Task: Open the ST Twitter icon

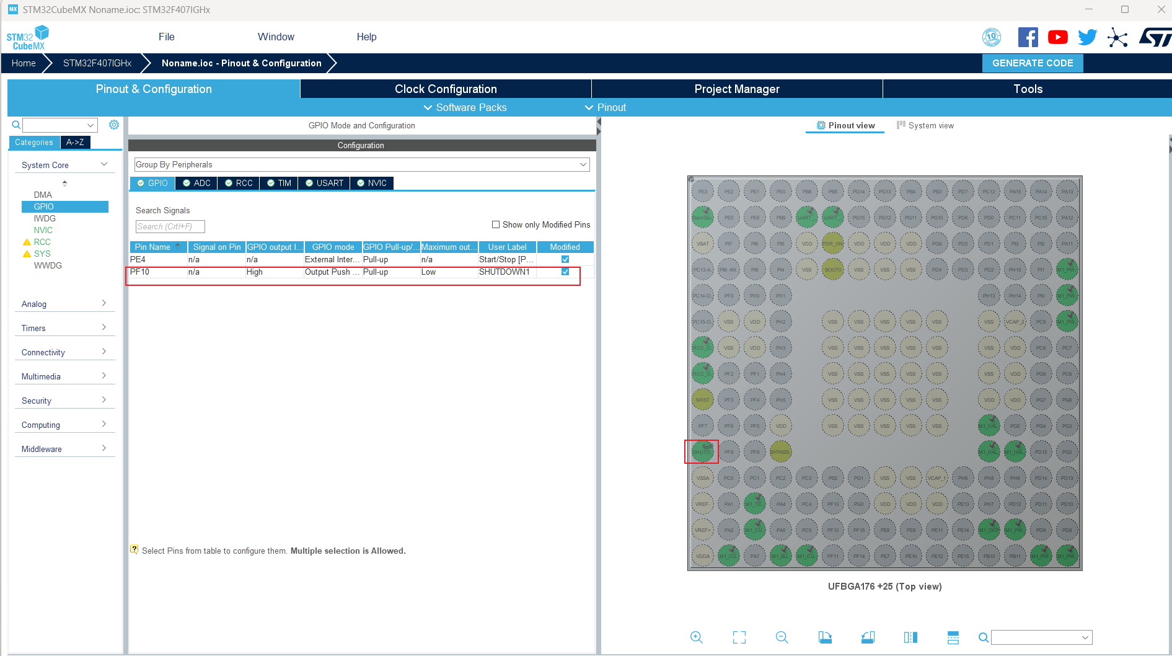Action: coord(1088,37)
